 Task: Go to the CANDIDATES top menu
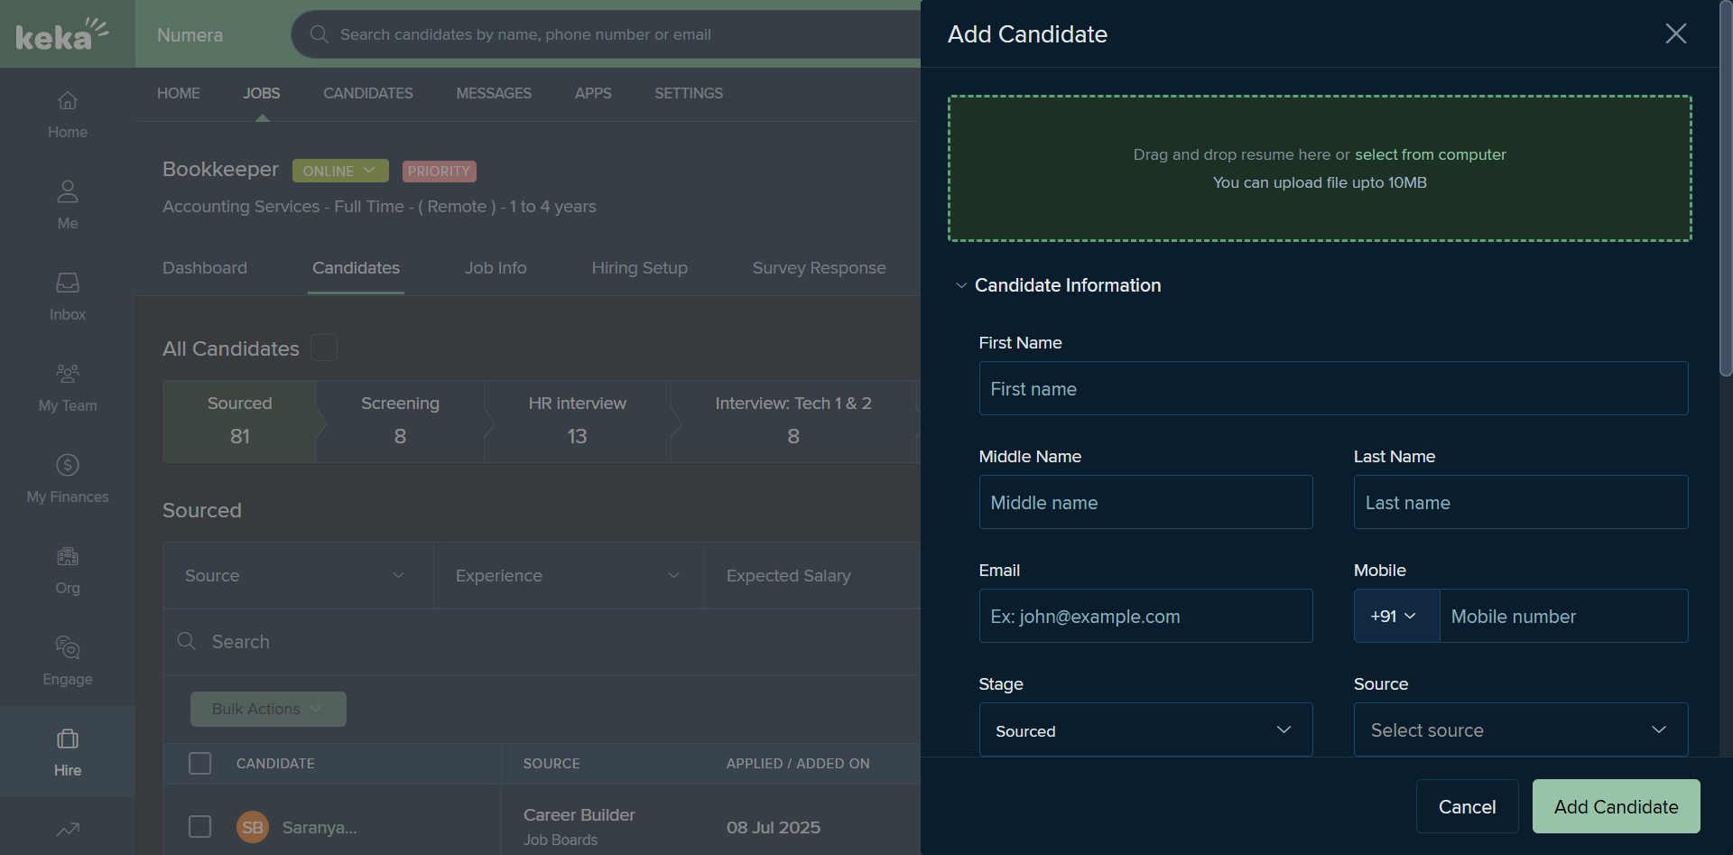[368, 93]
